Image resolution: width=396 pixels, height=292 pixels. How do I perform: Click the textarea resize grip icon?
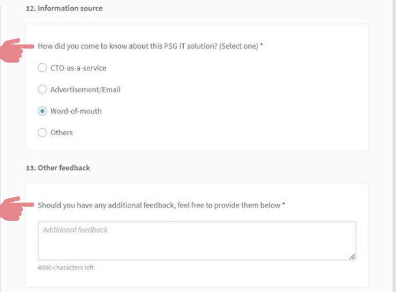click(352, 256)
